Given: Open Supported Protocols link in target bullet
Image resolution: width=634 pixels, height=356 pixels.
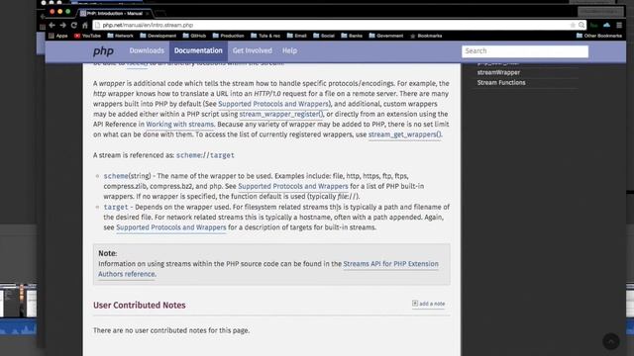Looking at the screenshot, I should click(171, 227).
